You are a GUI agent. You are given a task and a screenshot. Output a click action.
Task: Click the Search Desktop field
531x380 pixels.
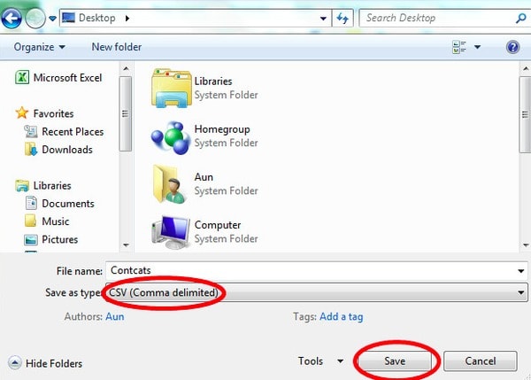(443, 18)
